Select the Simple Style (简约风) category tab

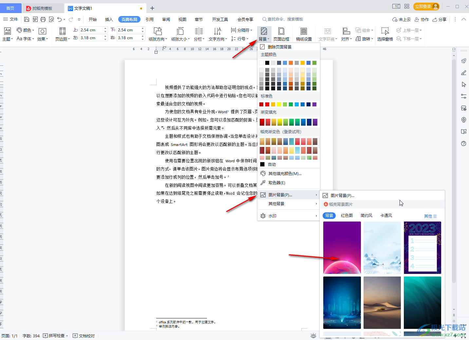pos(366,215)
